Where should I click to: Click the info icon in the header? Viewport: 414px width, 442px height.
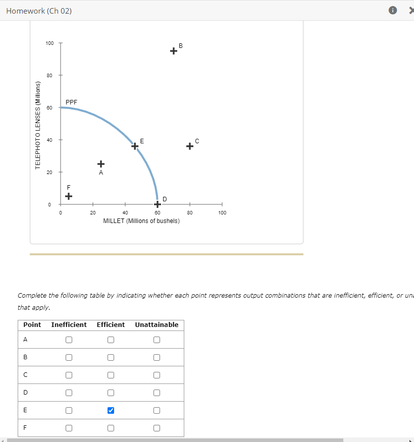pos(392,10)
